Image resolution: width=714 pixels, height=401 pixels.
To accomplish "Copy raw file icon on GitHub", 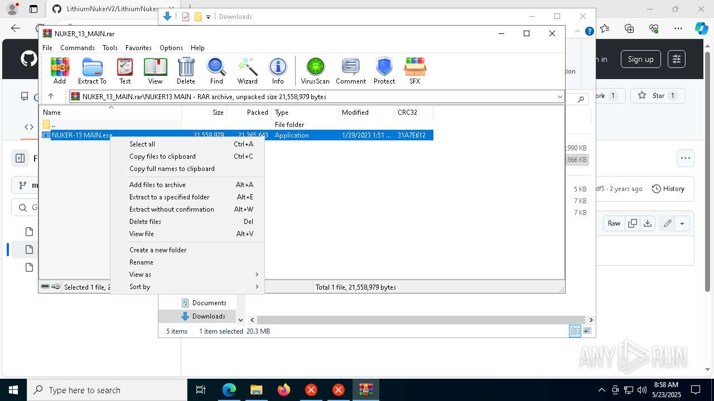I will 633,223.
